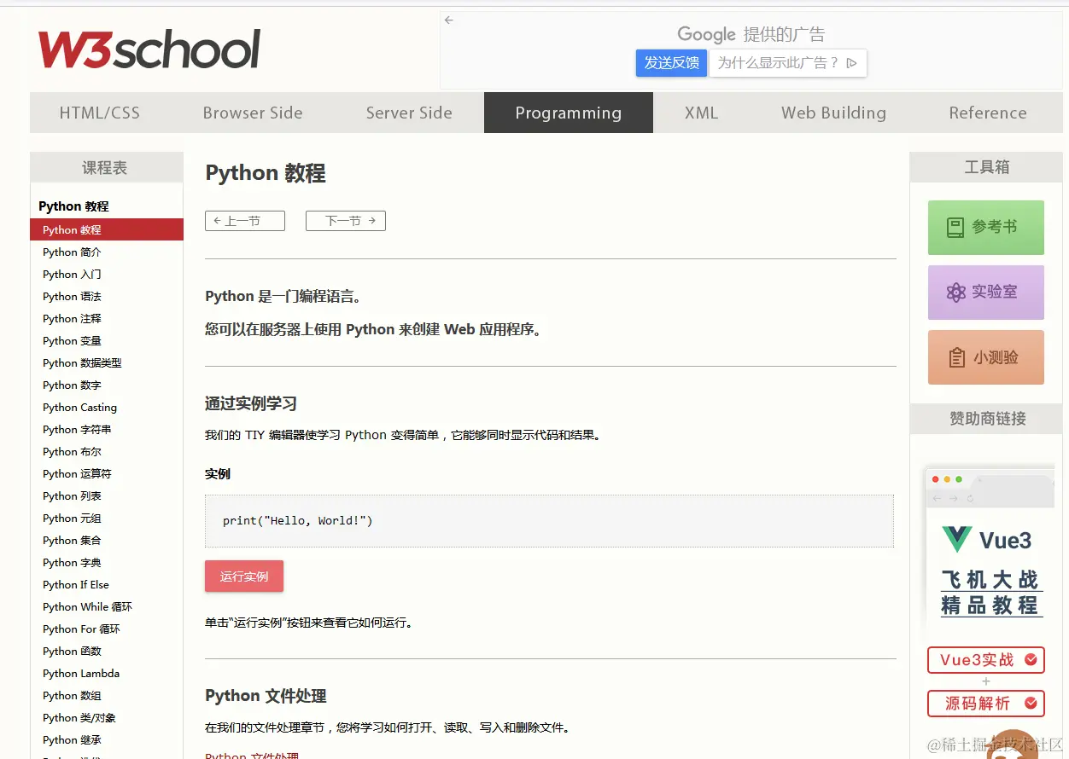Open the Browser Side tab
Image resolution: width=1069 pixels, height=759 pixels.
tap(253, 113)
